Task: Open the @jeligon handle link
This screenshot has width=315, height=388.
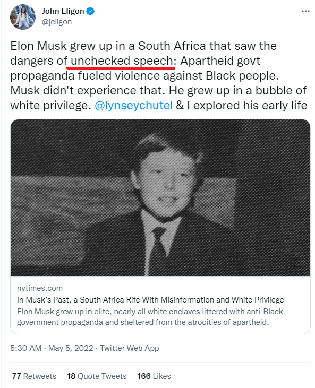Action: click(x=57, y=22)
